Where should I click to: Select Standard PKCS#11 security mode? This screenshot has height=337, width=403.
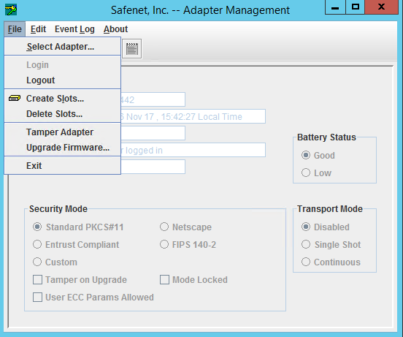37,227
